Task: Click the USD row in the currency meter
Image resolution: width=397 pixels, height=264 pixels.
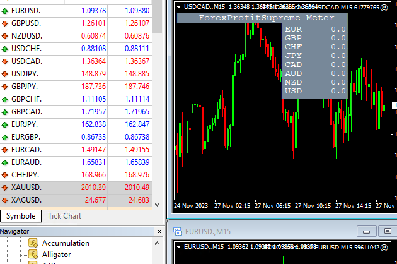Action: 314,91
